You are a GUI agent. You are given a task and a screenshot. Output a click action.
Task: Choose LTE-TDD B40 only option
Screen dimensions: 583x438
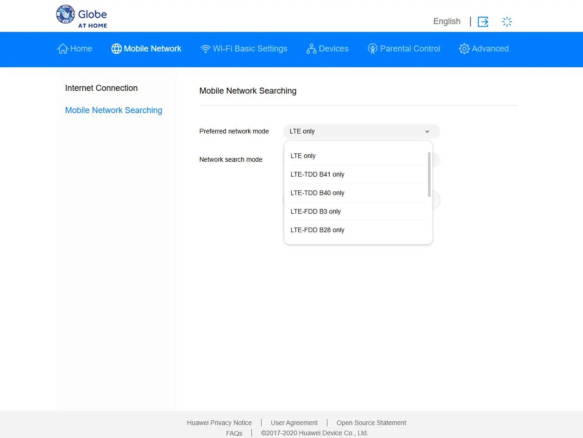[358, 193]
